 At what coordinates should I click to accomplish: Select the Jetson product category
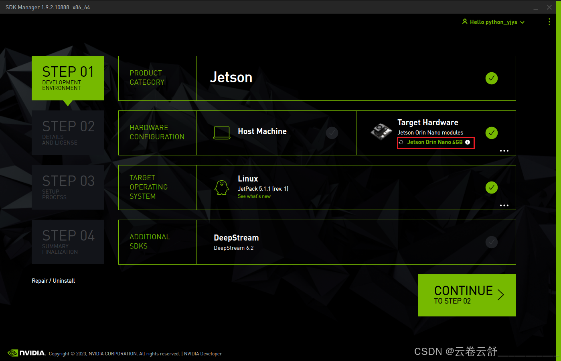[x=231, y=78]
